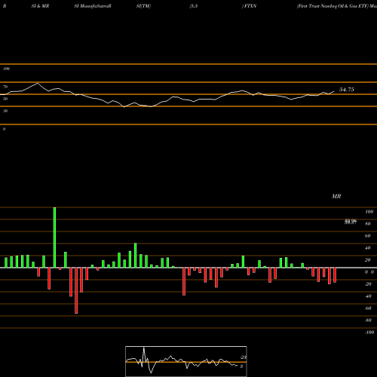Click 'First Trust Nasdaq Oil & Gas ETF' title

click(333, 6)
